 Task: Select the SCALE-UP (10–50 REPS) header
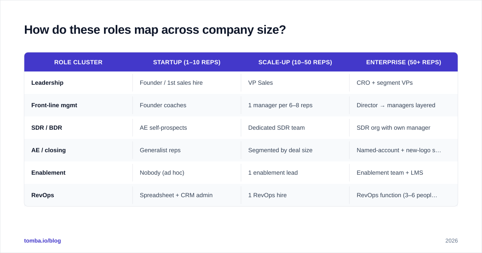tap(295, 62)
